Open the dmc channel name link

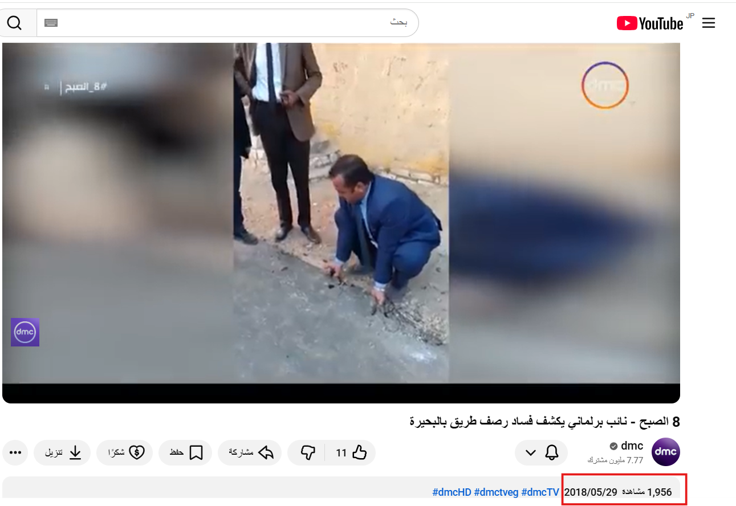(x=632, y=446)
